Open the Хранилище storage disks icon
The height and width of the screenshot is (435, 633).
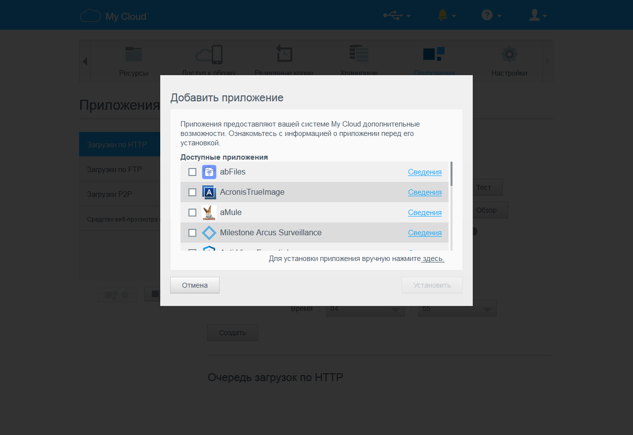coord(359,54)
